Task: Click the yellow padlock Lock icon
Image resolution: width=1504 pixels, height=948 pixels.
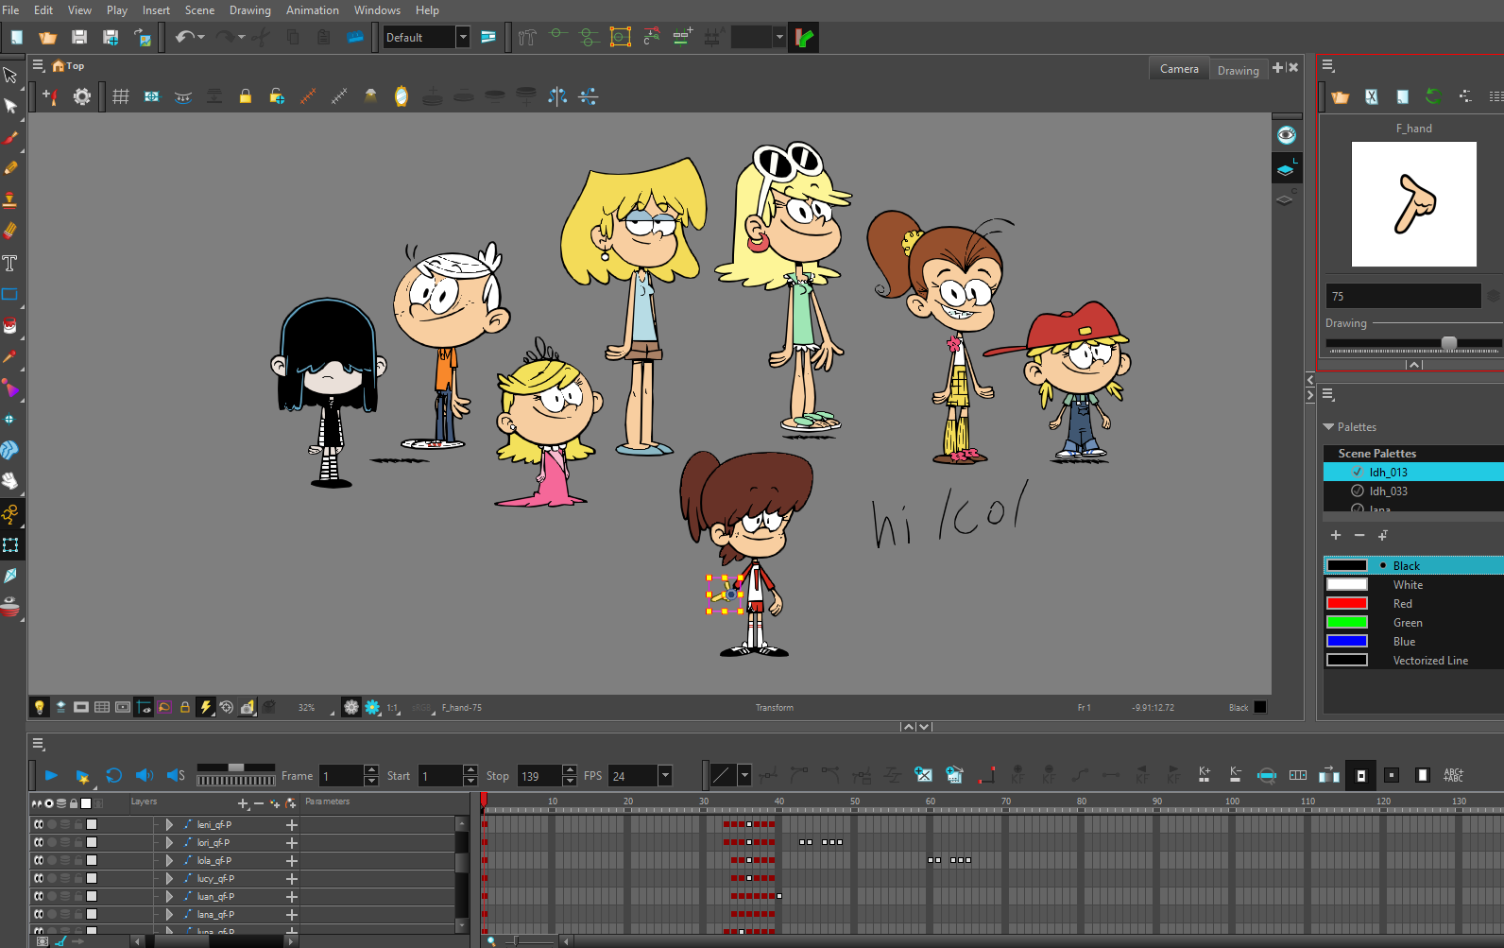Action: click(245, 96)
